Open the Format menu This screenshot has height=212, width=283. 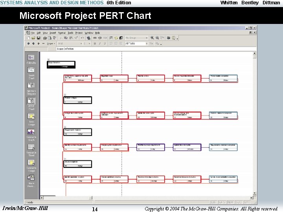(x=62, y=33)
